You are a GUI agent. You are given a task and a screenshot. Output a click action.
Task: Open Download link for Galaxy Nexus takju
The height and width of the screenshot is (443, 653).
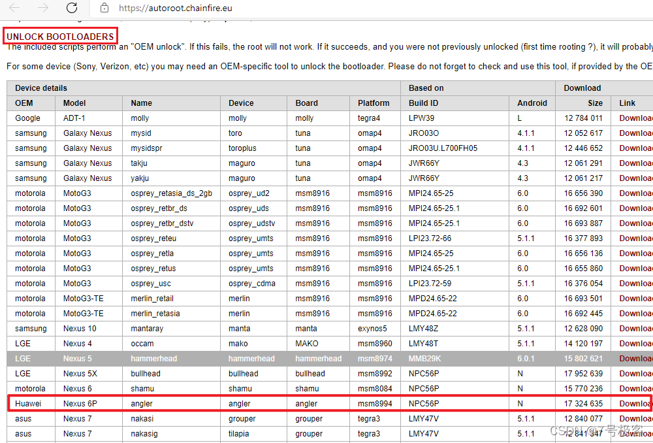[x=636, y=163]
